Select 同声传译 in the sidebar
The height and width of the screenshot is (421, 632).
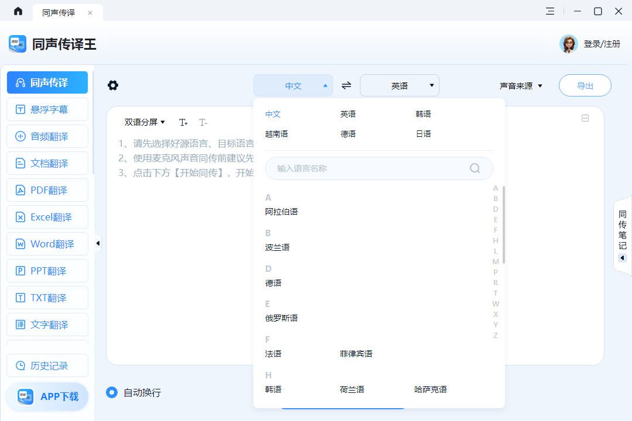tap(47, 82)
